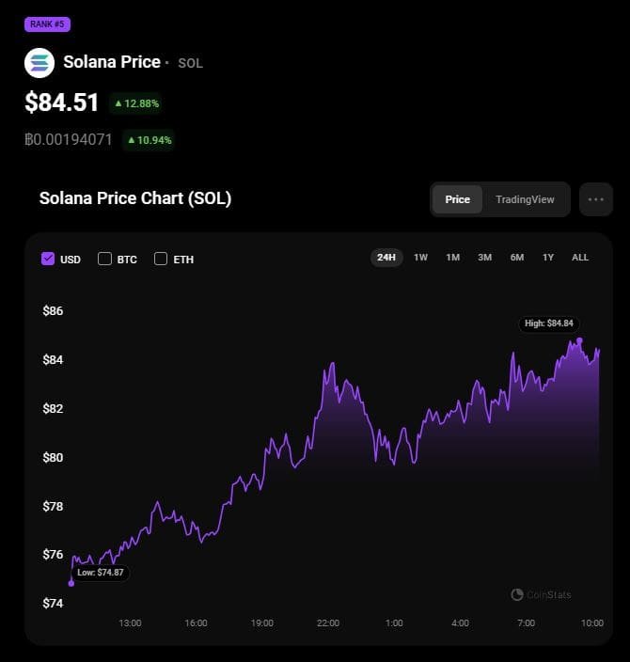
Task: Enable the BTC currency checkbox
Action: (104, 259)
